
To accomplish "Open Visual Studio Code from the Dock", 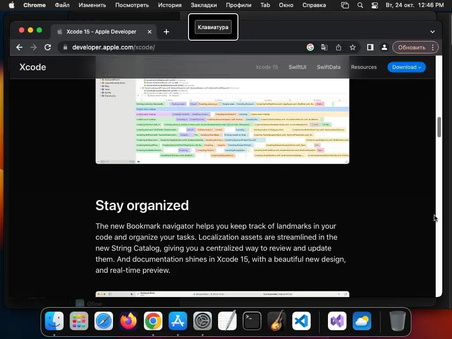I will click(301, 321).
